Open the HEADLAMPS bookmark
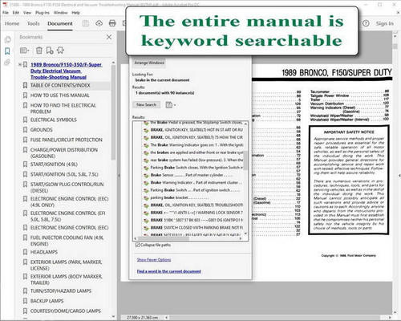Image resolution: width=401 pixels, height=321 pixels. click(x=44, y=252)
